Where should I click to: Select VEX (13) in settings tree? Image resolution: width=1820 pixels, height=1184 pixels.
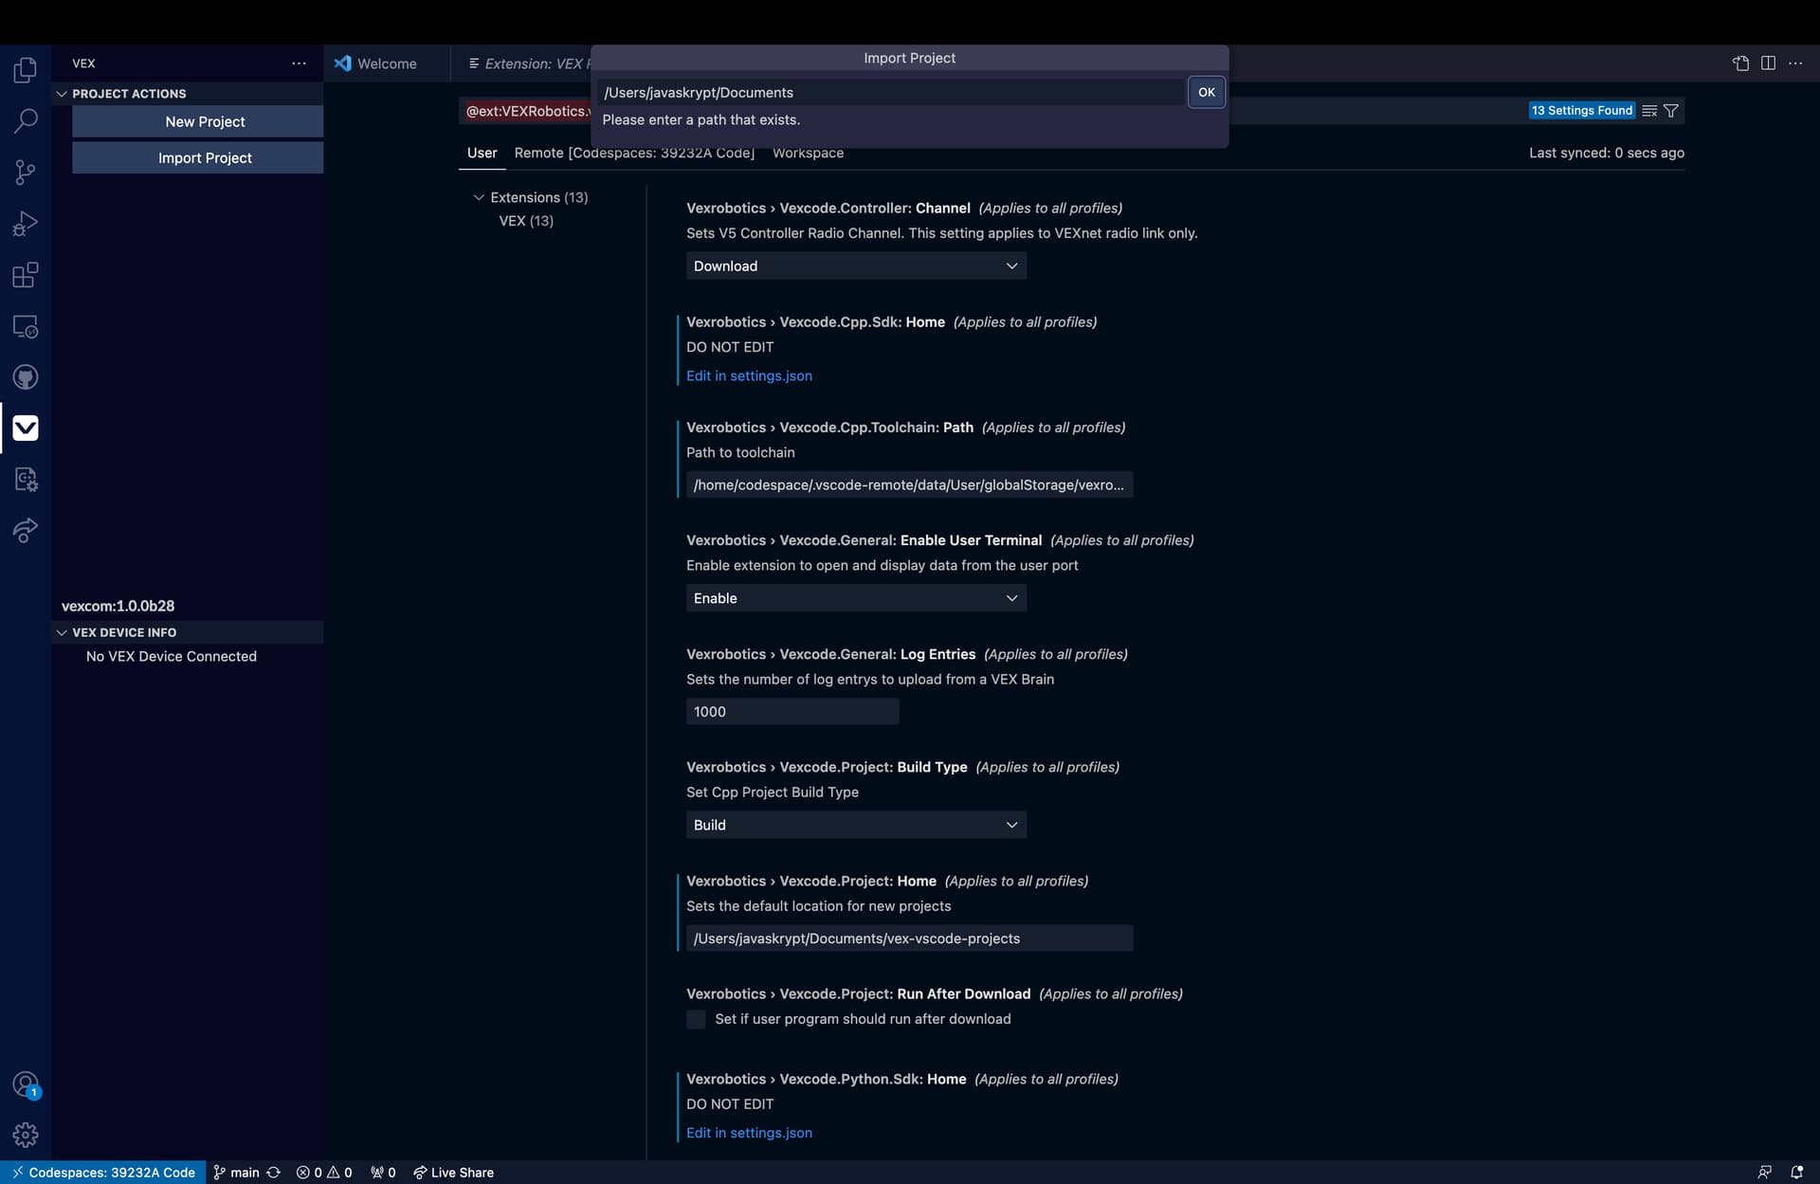(x=526, y=221)
